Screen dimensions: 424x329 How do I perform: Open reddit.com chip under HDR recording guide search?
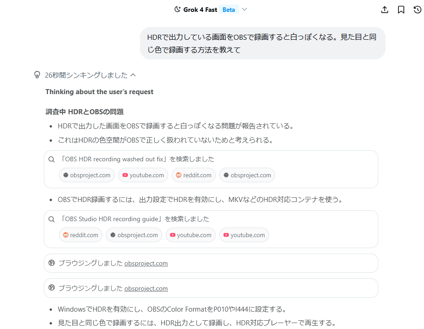(80, 235)
